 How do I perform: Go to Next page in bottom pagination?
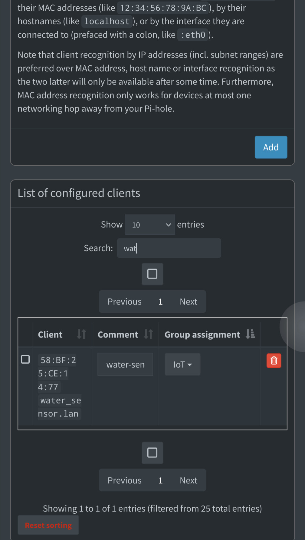[x=189, y=480]
